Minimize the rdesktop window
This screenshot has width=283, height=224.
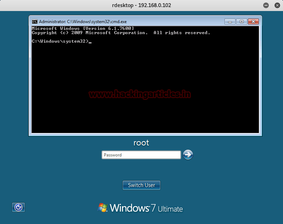coord(266,5)
